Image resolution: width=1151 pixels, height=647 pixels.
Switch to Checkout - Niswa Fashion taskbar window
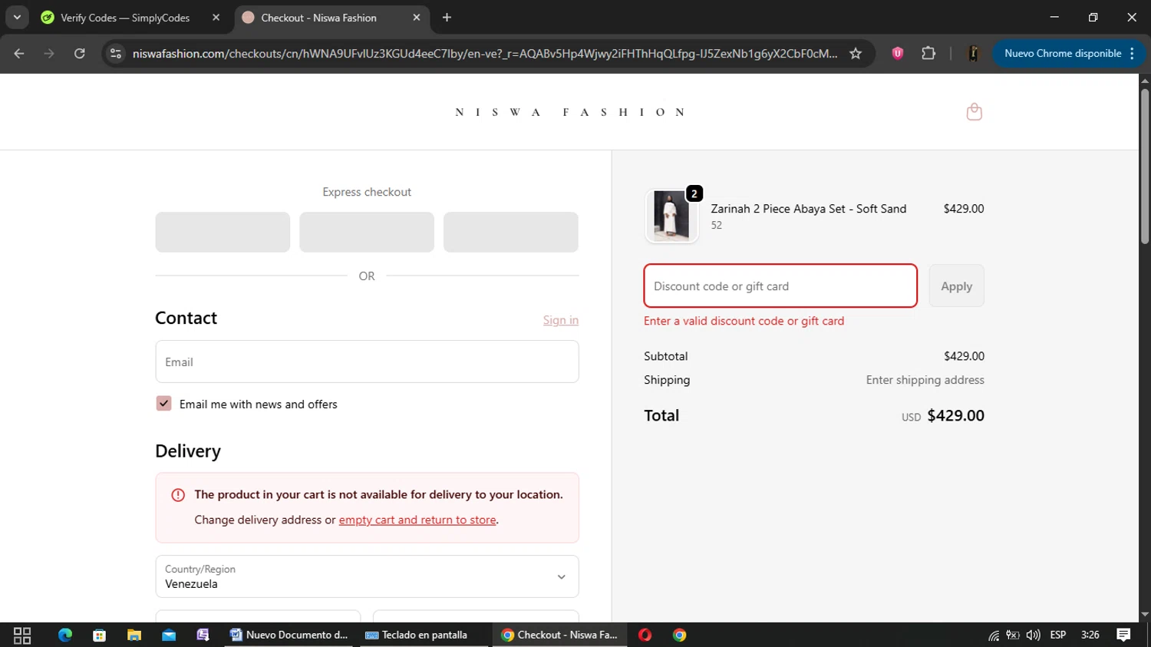pyautogui.click(x=559, y=635)
